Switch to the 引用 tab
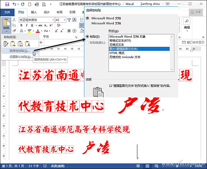Viewport: 207px width, 169px height. 72,12
